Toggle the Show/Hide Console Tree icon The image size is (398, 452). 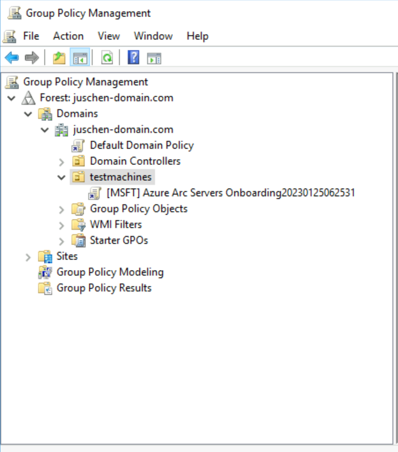80,58
